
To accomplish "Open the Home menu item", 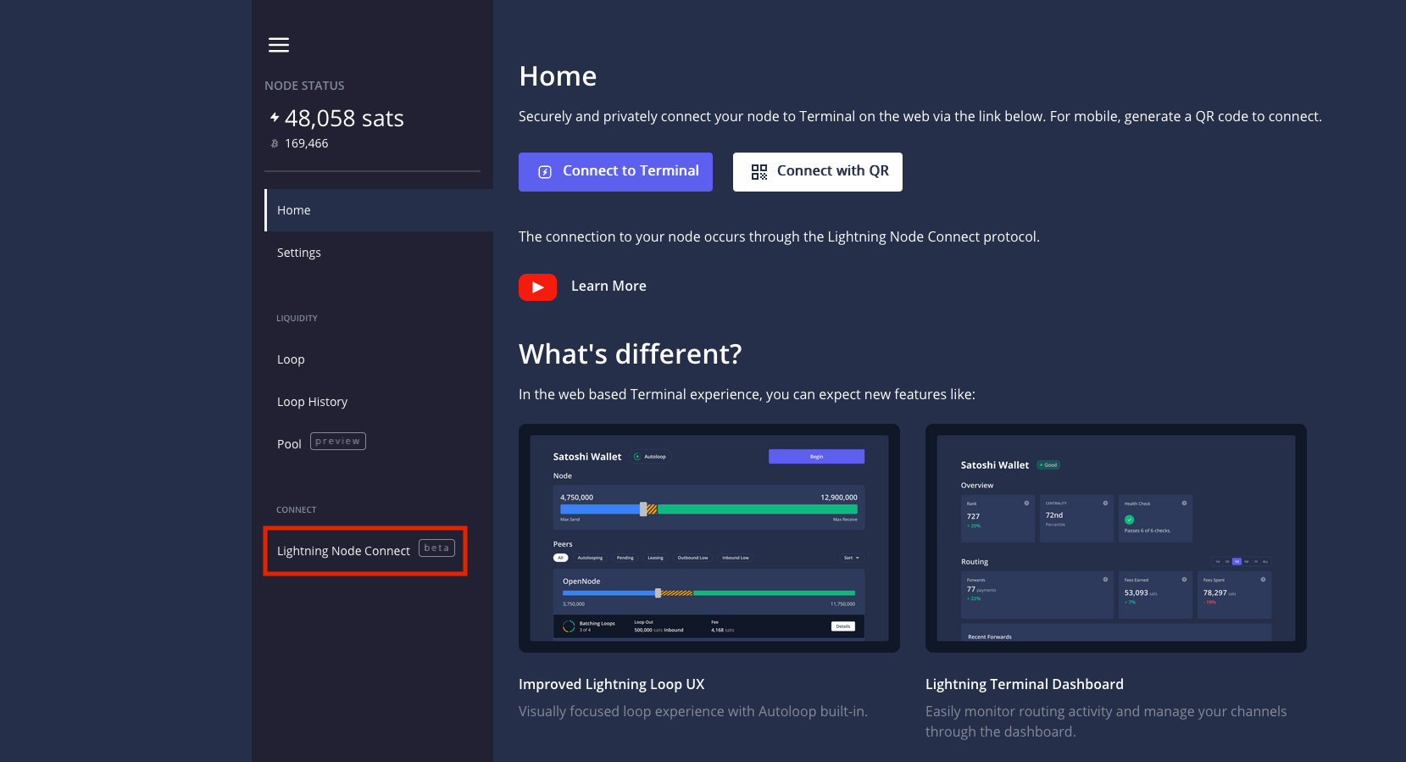I will point(294,210).
